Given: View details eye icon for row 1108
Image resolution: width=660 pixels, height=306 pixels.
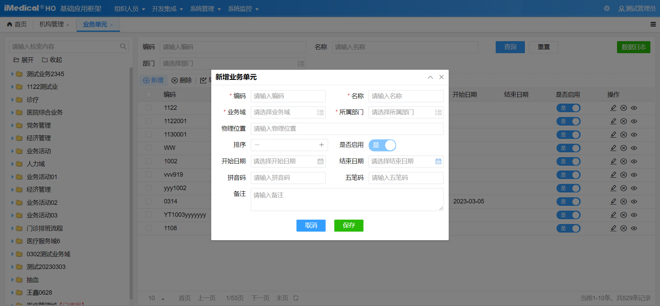Looking at the screenshot, I should [634, 228].
